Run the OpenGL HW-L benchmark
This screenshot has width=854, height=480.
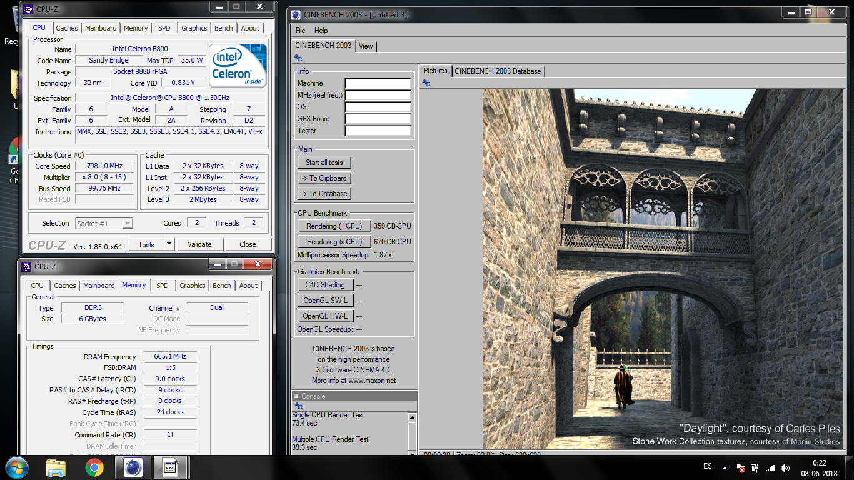325,316
